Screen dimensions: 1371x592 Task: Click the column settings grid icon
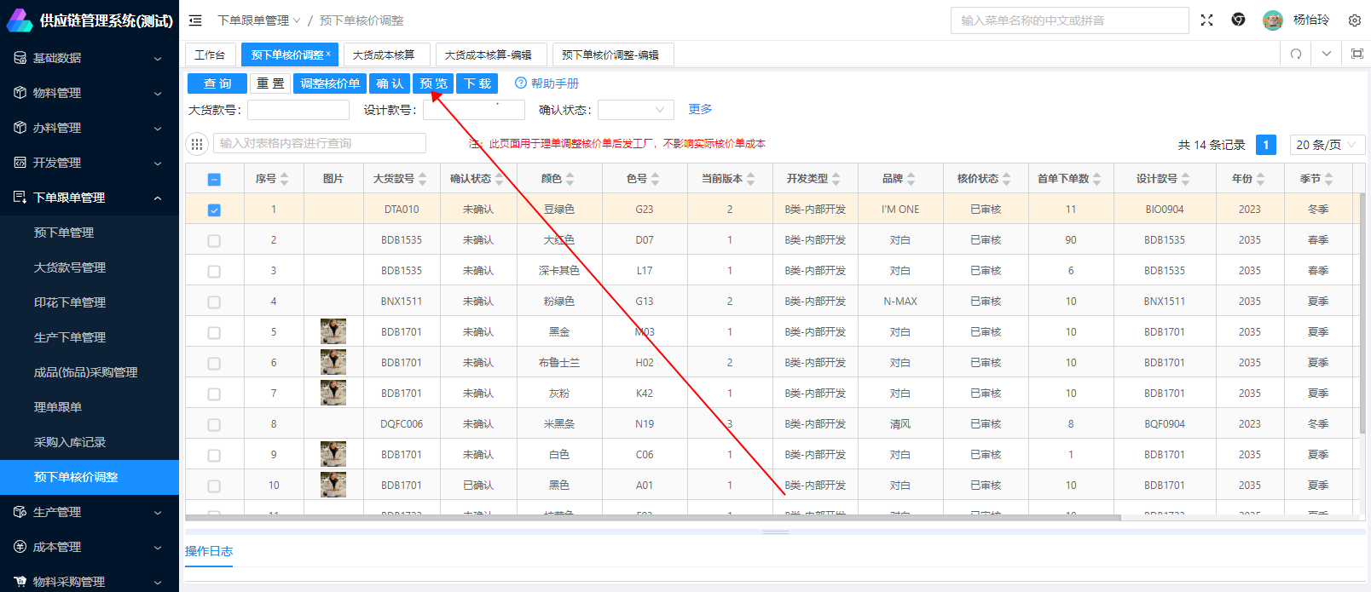197,144
